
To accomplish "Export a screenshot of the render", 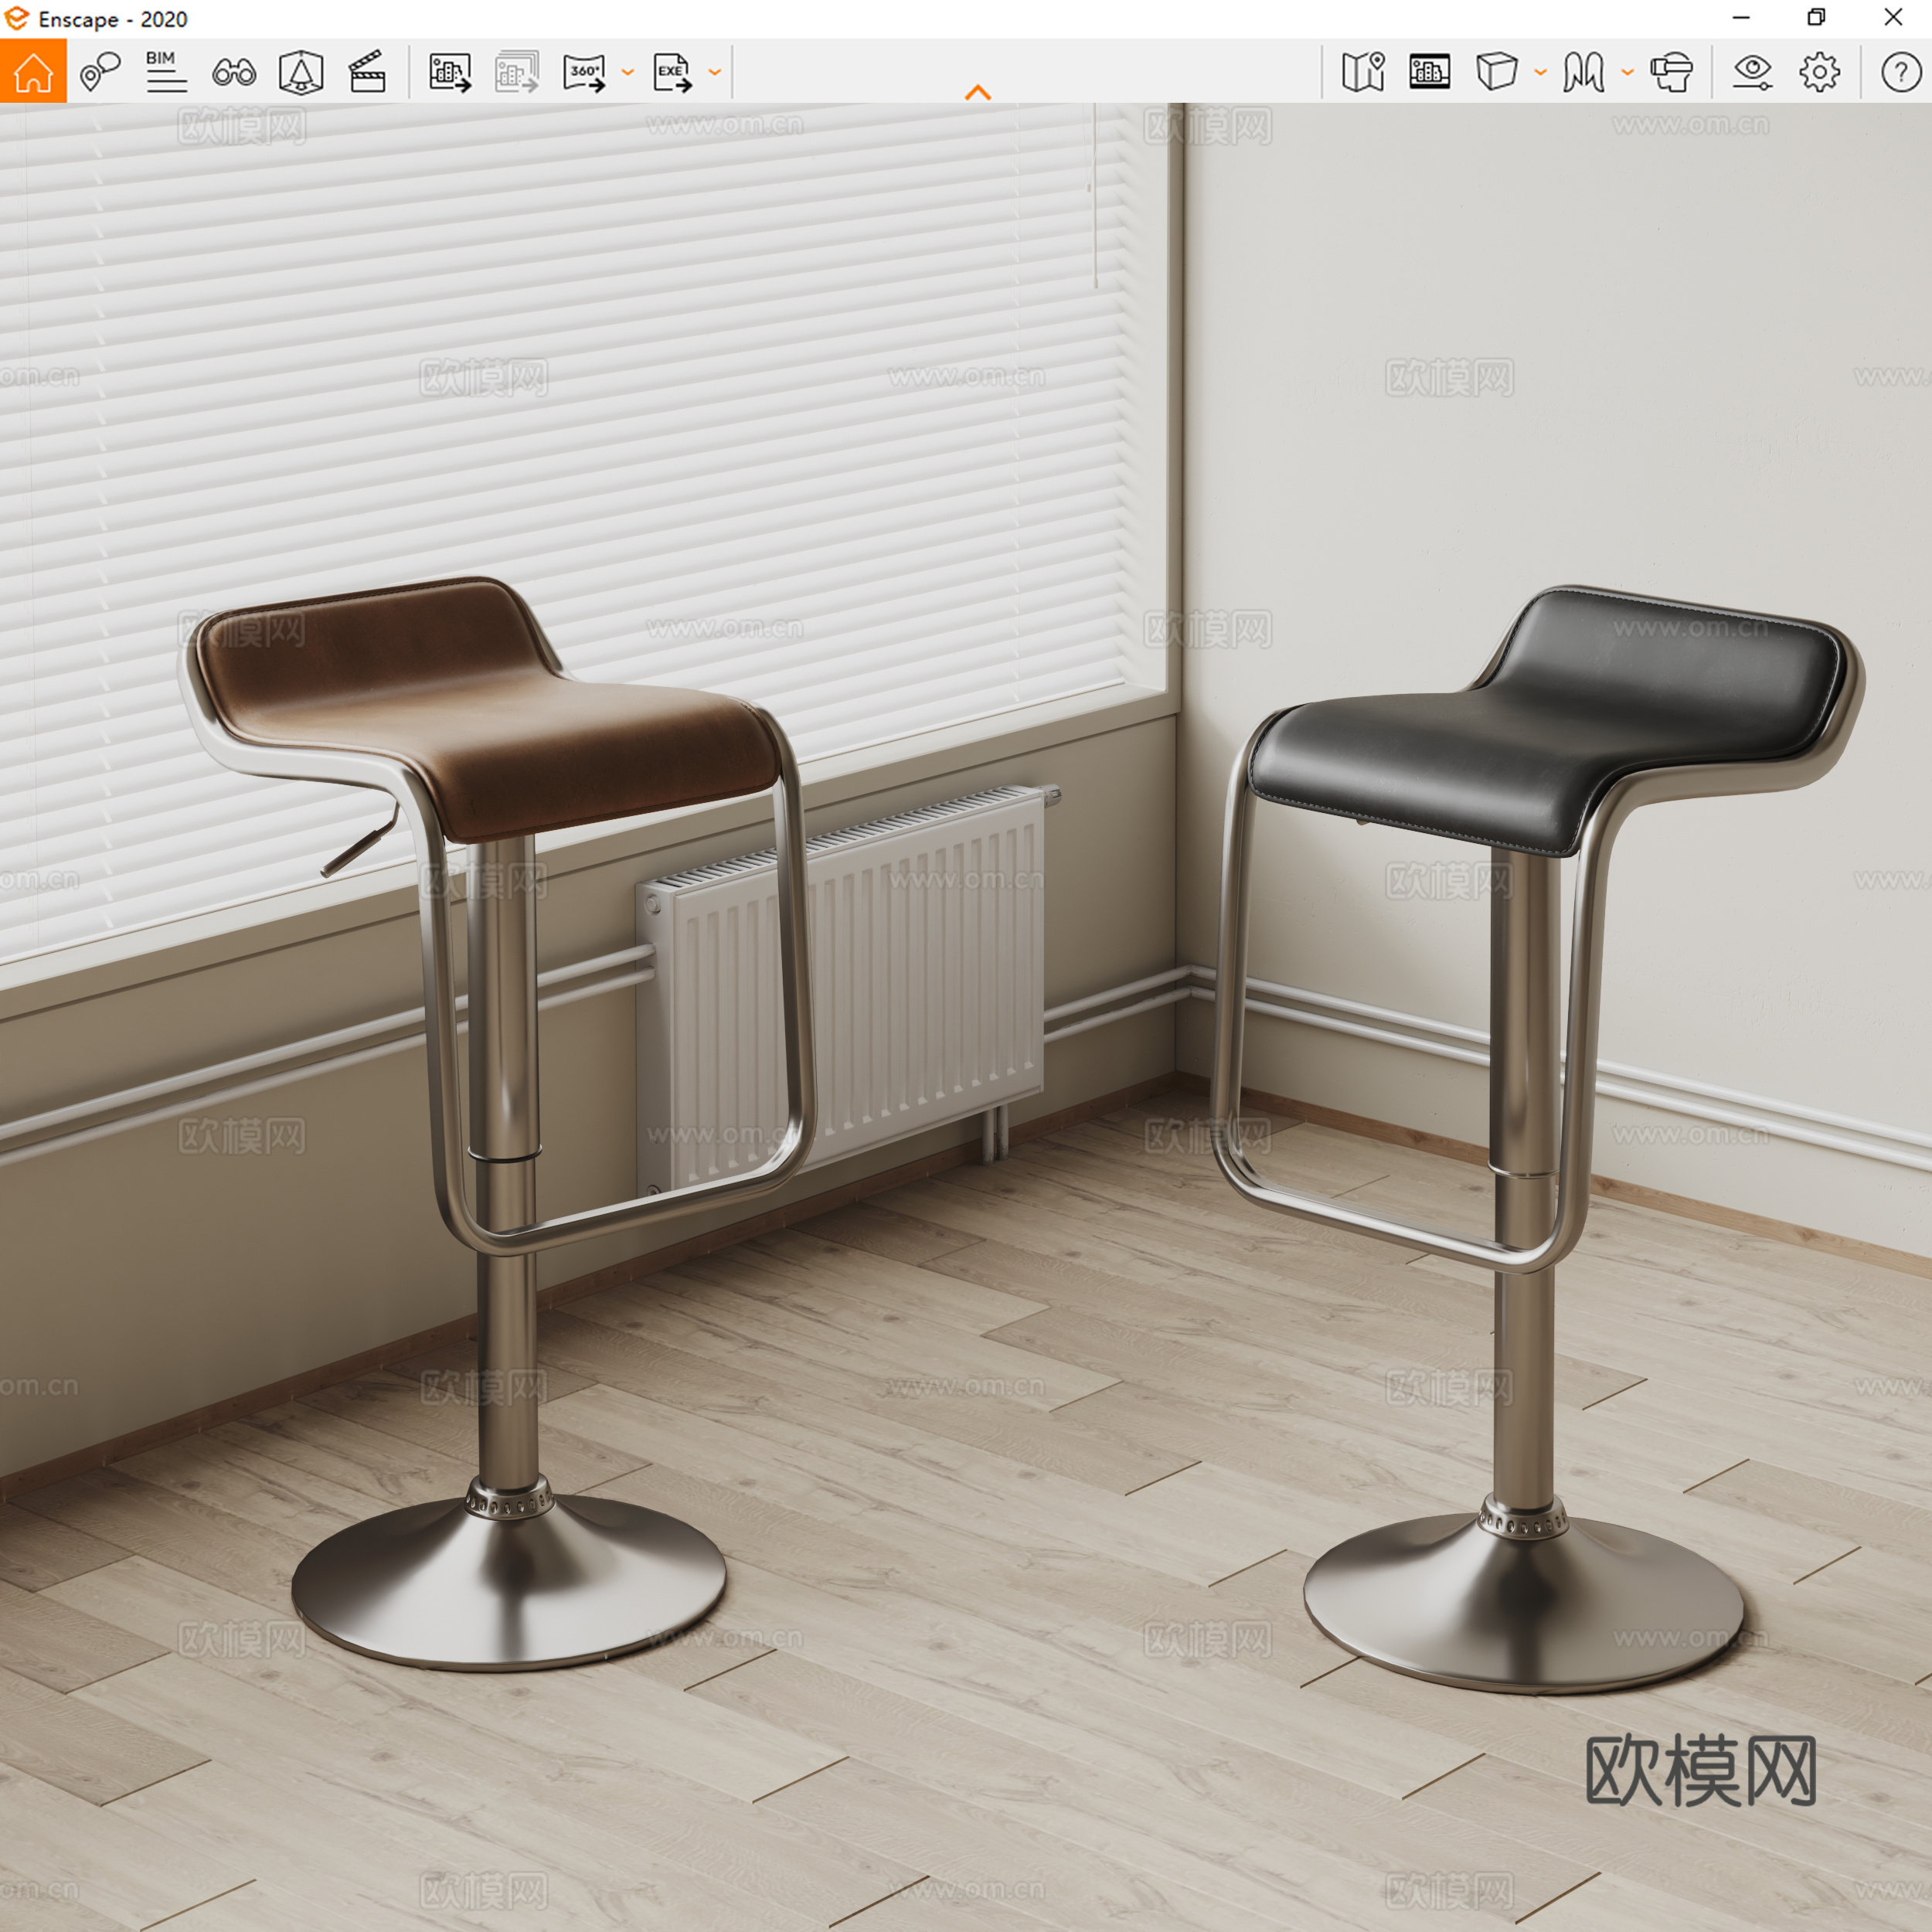I will tap(450, 71).
